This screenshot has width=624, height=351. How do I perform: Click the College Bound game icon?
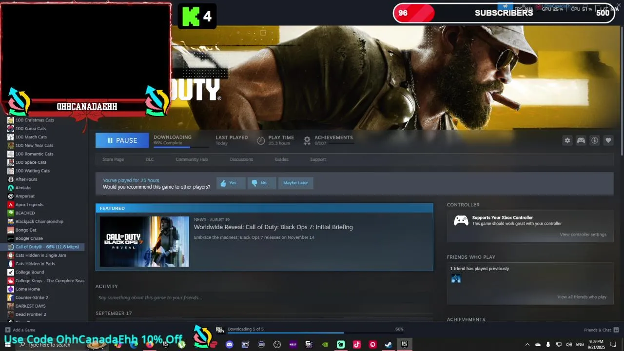[10, 272]
